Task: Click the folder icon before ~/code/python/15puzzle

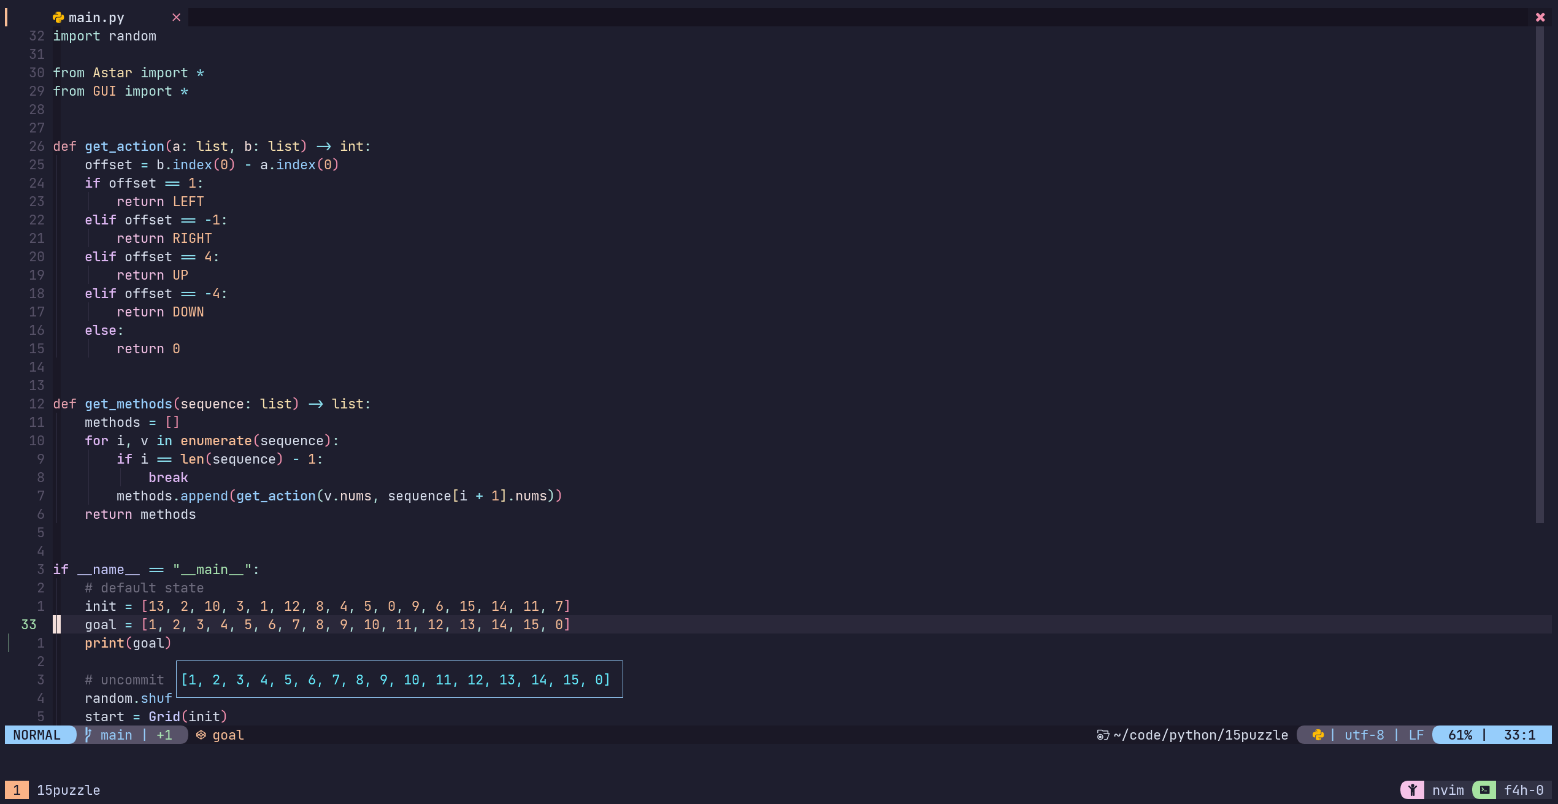Action: coord(1102,735)
